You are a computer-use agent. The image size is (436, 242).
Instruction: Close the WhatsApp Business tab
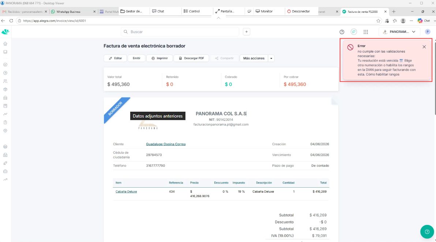94,12
